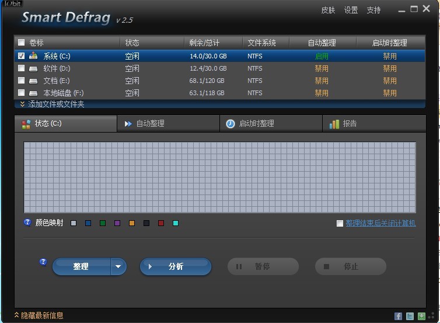This screenshot has height=323, width=440.
Task: Collapse the 隐藏最新信息 panel
Action: (x=39, y=315)
